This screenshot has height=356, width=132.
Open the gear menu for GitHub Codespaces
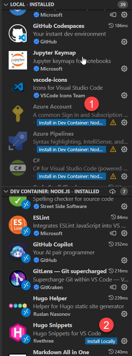[124, 42]
